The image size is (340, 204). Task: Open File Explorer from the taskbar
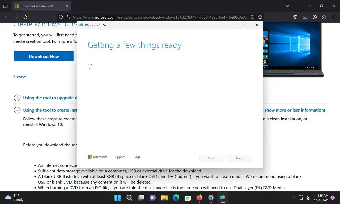coord(164,198)
